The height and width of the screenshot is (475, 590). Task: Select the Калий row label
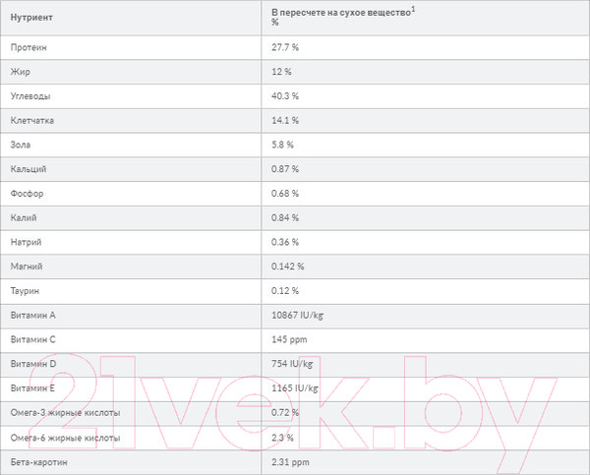point(26,217)
